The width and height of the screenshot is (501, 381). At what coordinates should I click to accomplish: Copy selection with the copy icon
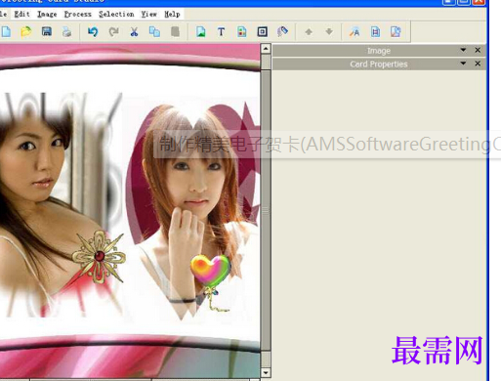tap(154, 32)
